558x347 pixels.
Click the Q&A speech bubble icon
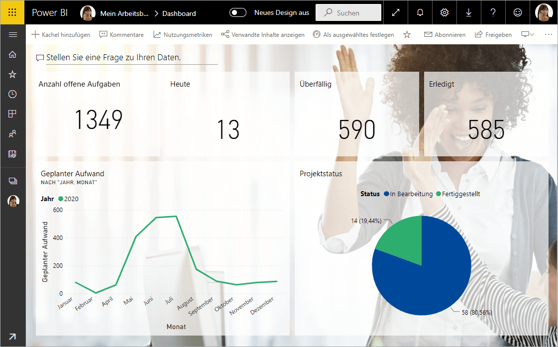(40, 58)
